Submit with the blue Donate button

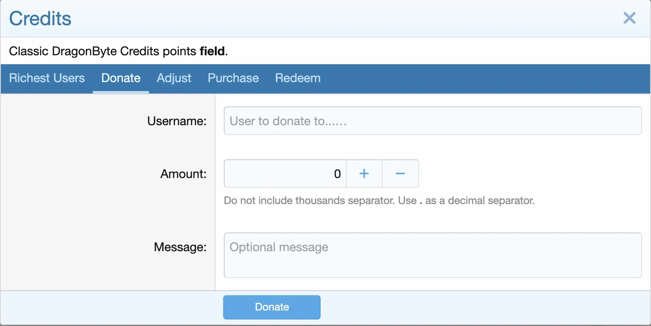click(272, 307)
